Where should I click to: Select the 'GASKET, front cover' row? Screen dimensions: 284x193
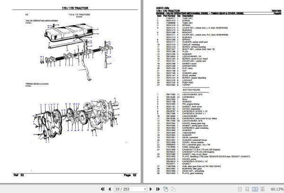click(179, 106)
